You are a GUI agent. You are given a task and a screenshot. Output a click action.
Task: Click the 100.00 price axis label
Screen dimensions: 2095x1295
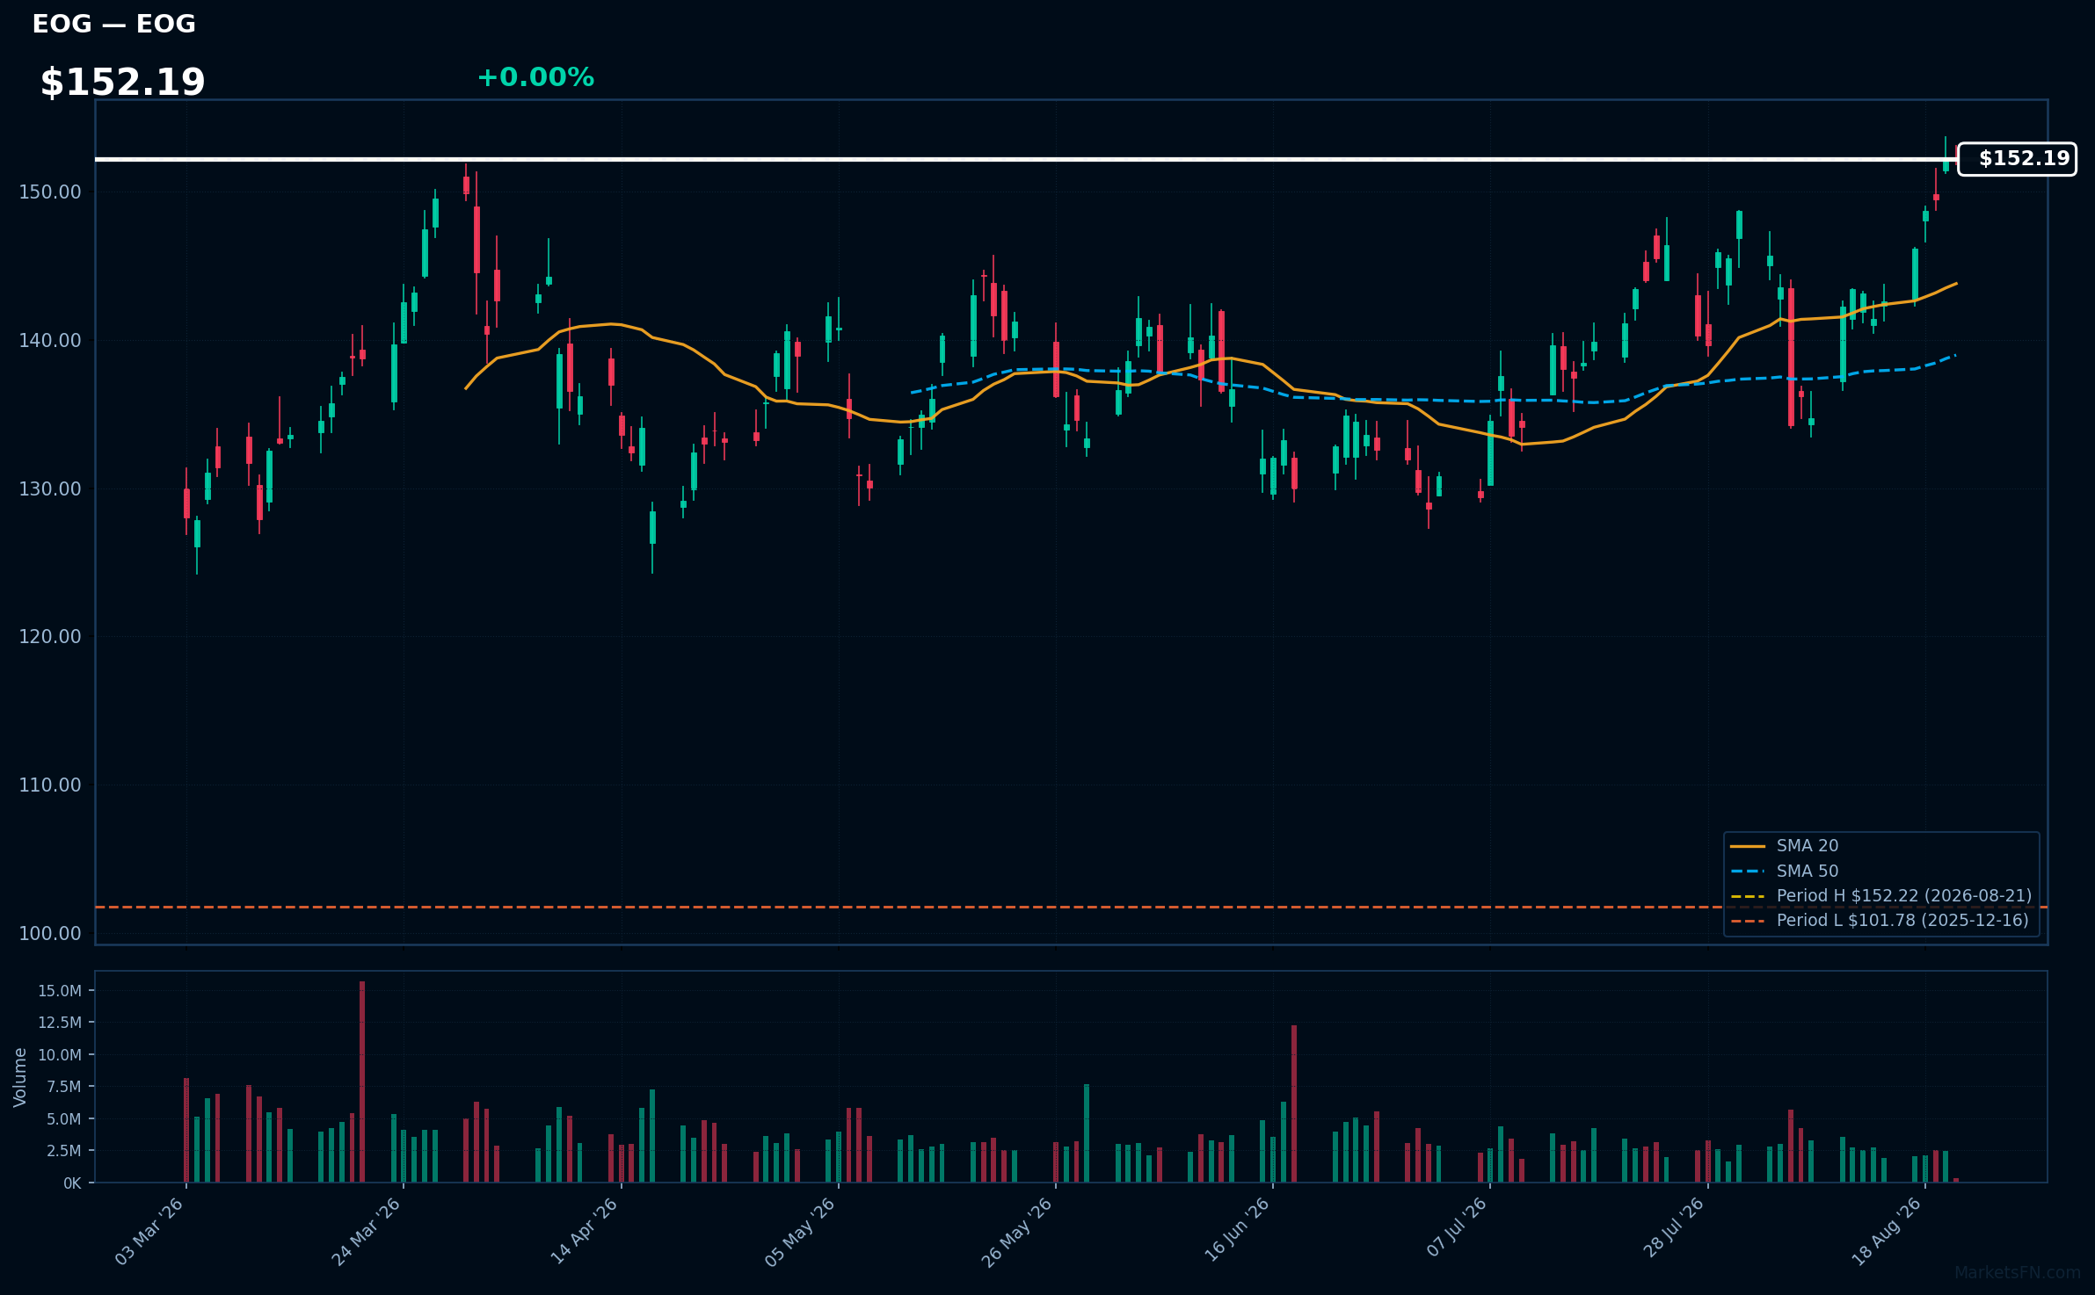tap(50, 934)
